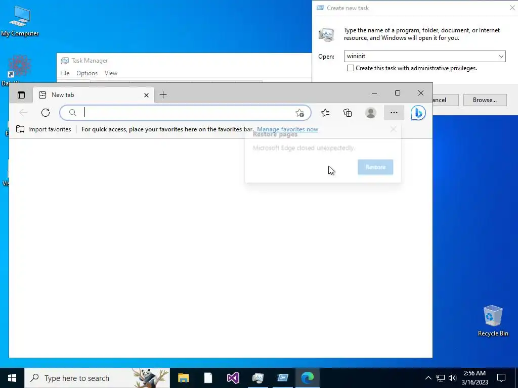Select the New tab tab
The width and height of the screenshot is (518, 388).
click(93, 95)
